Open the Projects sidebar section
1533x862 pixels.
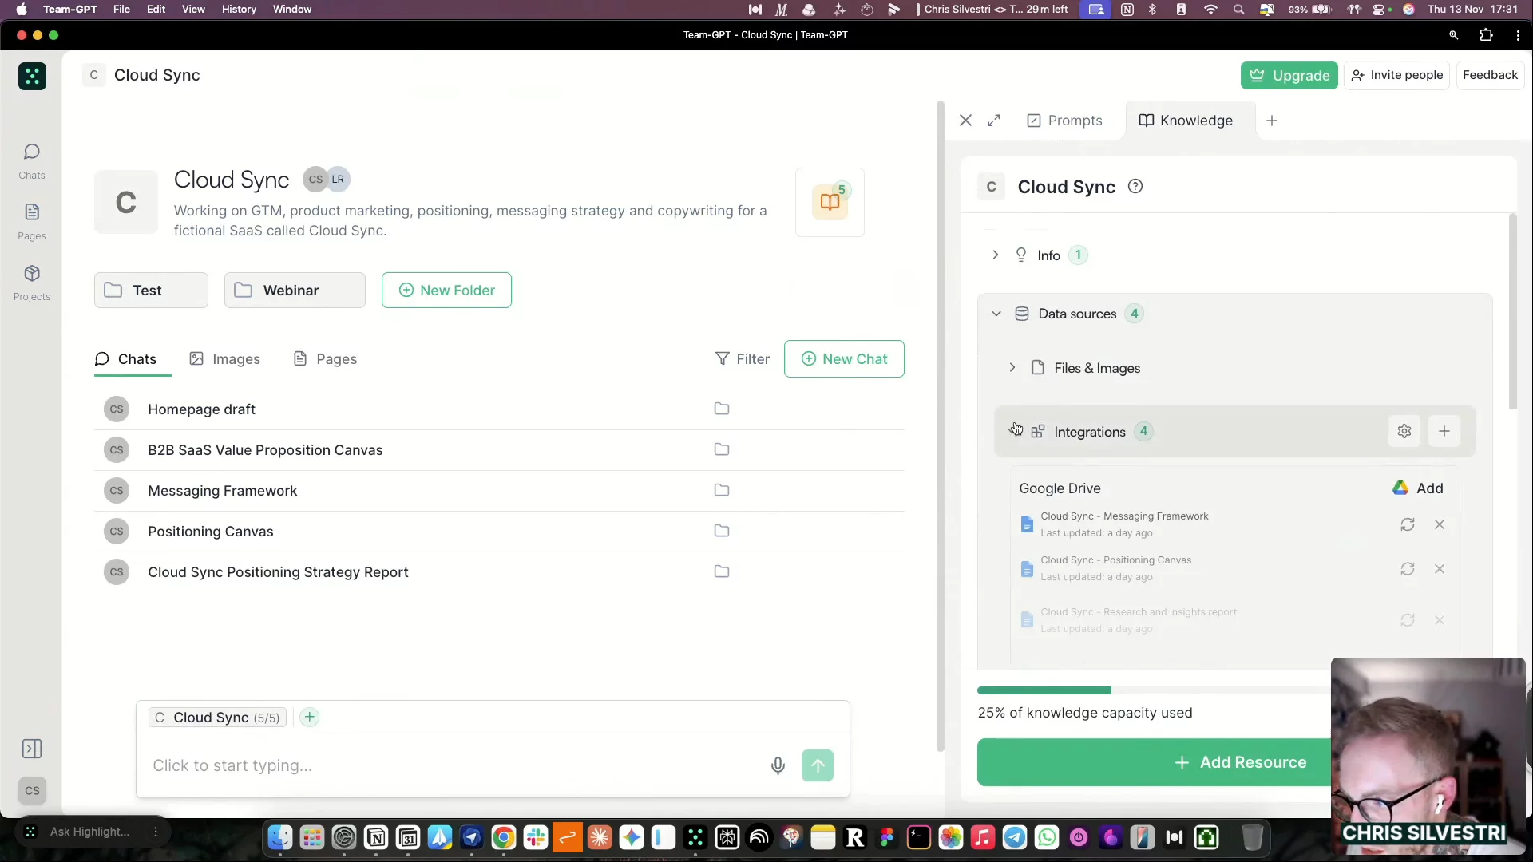click(x=32, y=283)
